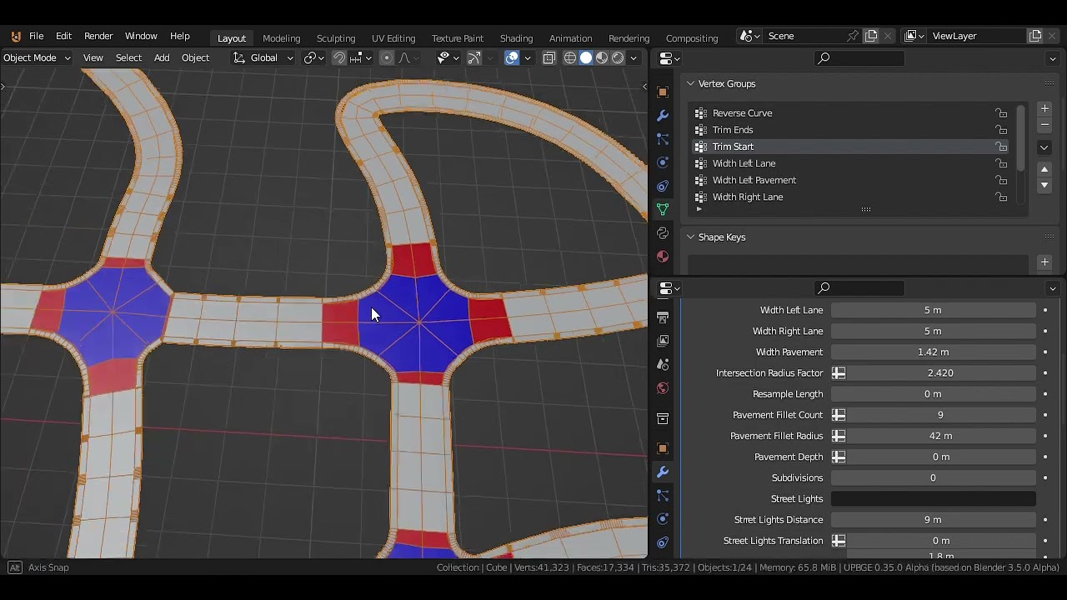
Task: Open World properties tab in lower editor
Action: [663, 388]
